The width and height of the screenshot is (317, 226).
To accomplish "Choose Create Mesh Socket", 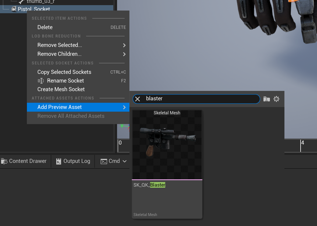I will point(78,89).
